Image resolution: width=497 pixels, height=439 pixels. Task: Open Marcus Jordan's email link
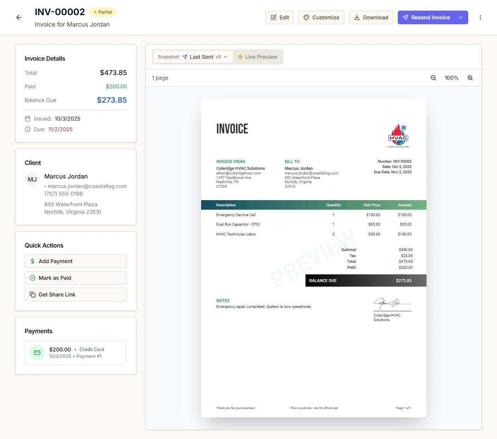click(88, 186)
